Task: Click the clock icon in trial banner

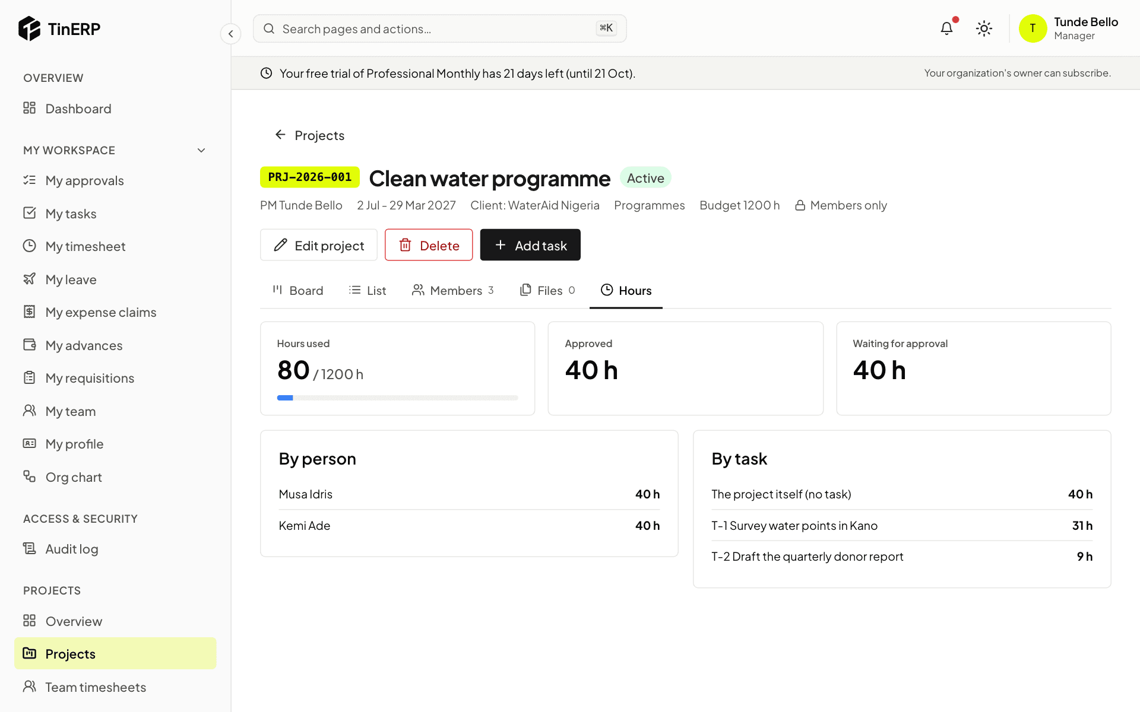Action: 266,73
